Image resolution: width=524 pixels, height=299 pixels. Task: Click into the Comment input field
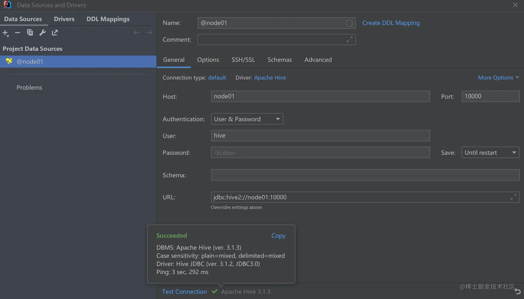277,39
